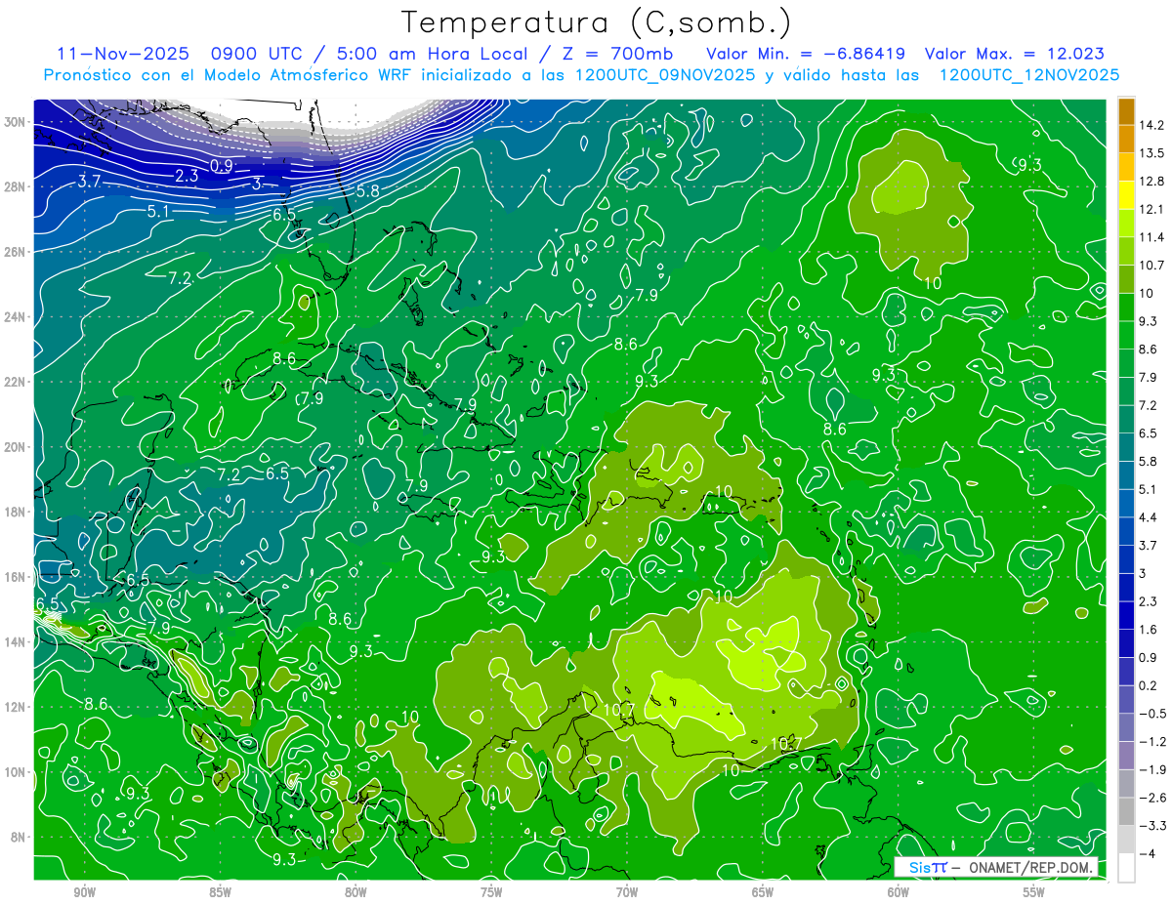The image size is (1172, 905).
Task: Click the '13.5' label on the color legend
Action: 1152,153
